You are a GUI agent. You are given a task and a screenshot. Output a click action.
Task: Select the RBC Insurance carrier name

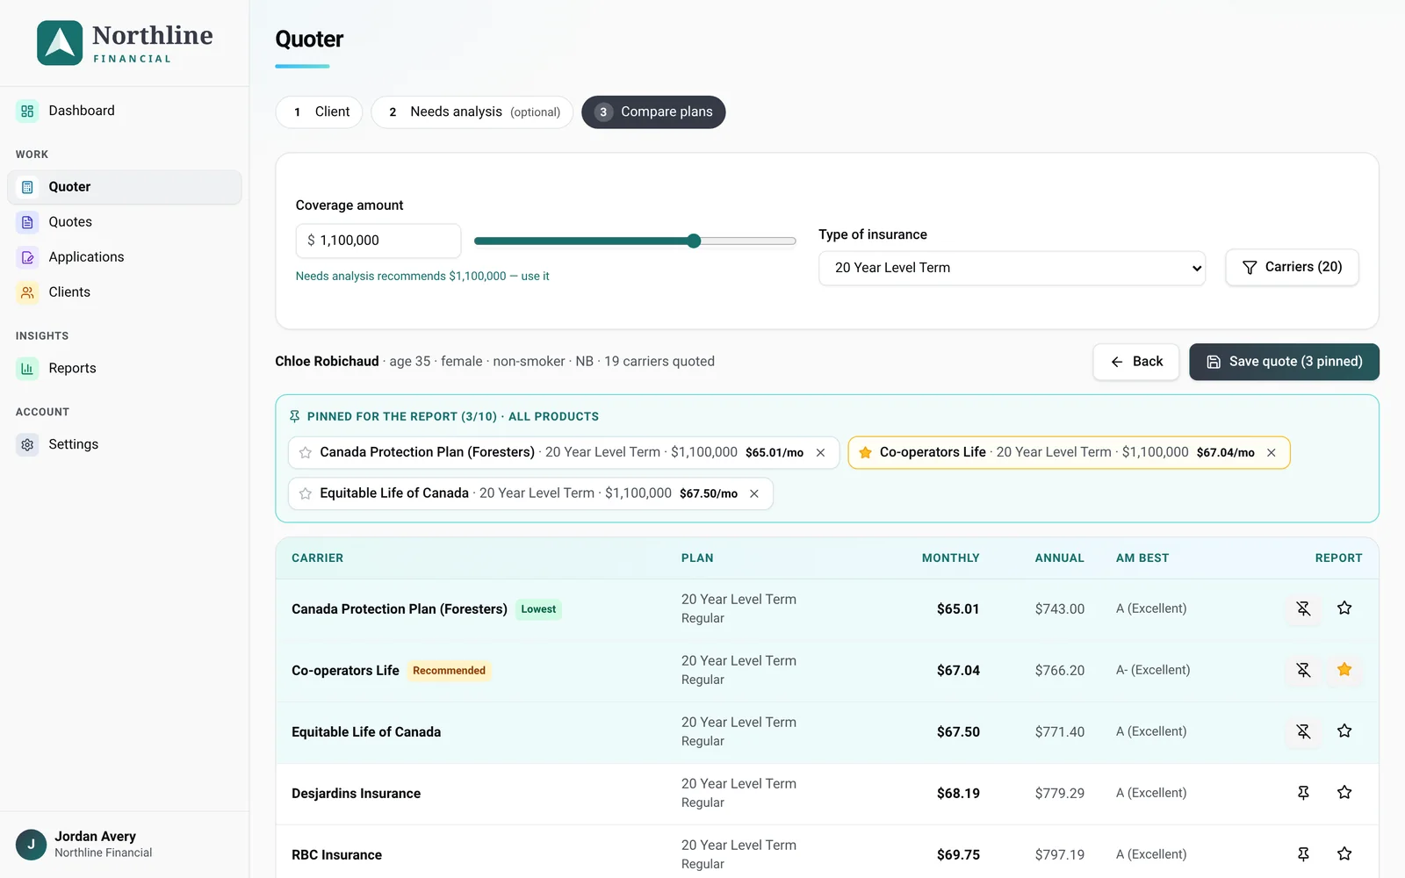coord(336,855)
